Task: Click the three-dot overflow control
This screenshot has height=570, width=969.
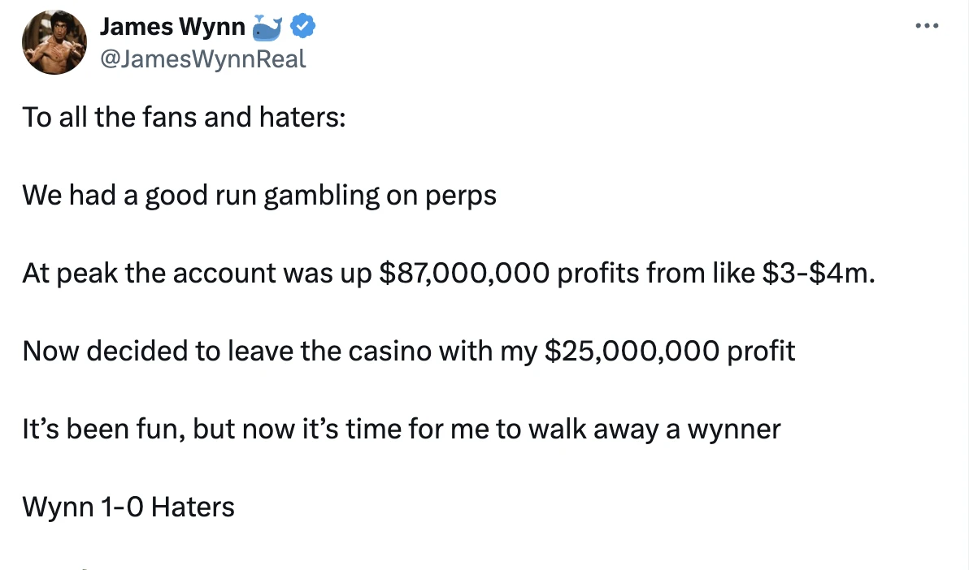Action: pyautogui.click(x=926, y=25)
